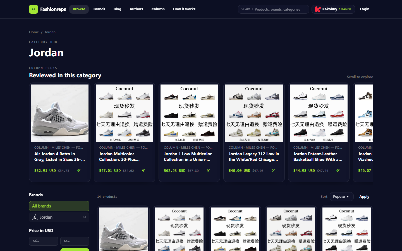Click title Jordan Legacy 312 Low
The image size is (402, 251).
pos(254,157)
